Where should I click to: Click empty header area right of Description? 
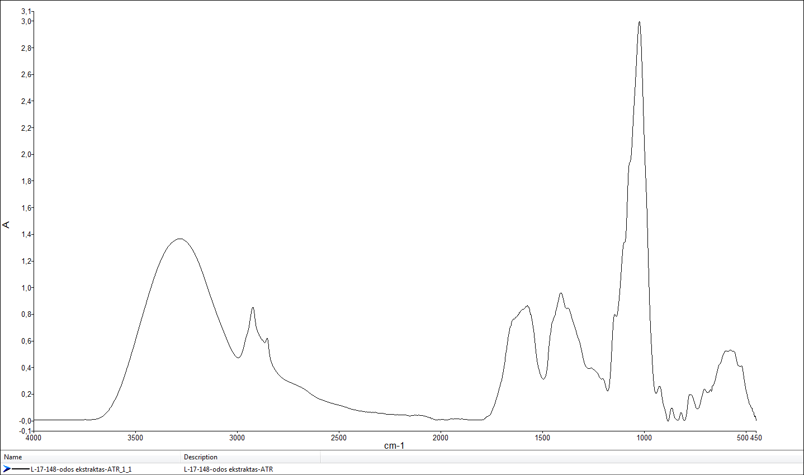coord(559,457)
